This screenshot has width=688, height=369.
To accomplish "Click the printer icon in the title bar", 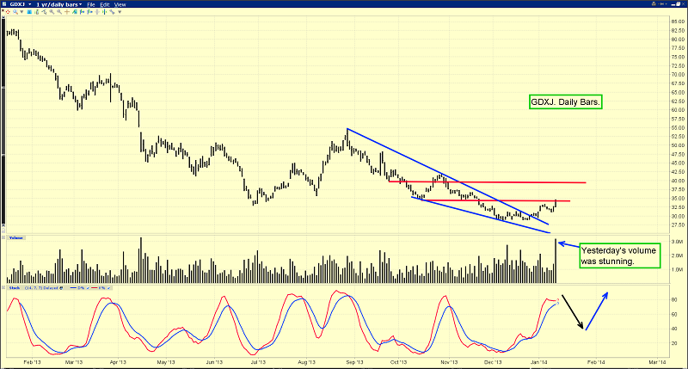I will coord(3,3).
